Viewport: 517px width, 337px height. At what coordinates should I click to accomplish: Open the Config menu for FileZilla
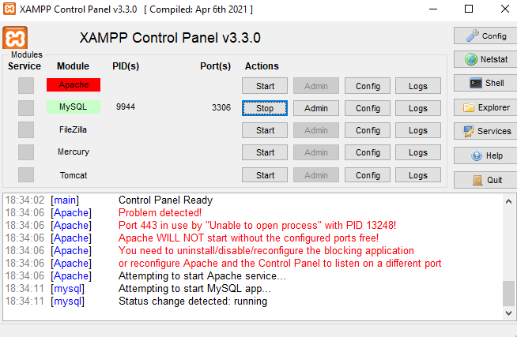click(368, 130)
